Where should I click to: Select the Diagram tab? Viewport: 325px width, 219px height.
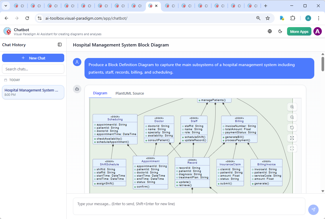click(x=100, y=93)
